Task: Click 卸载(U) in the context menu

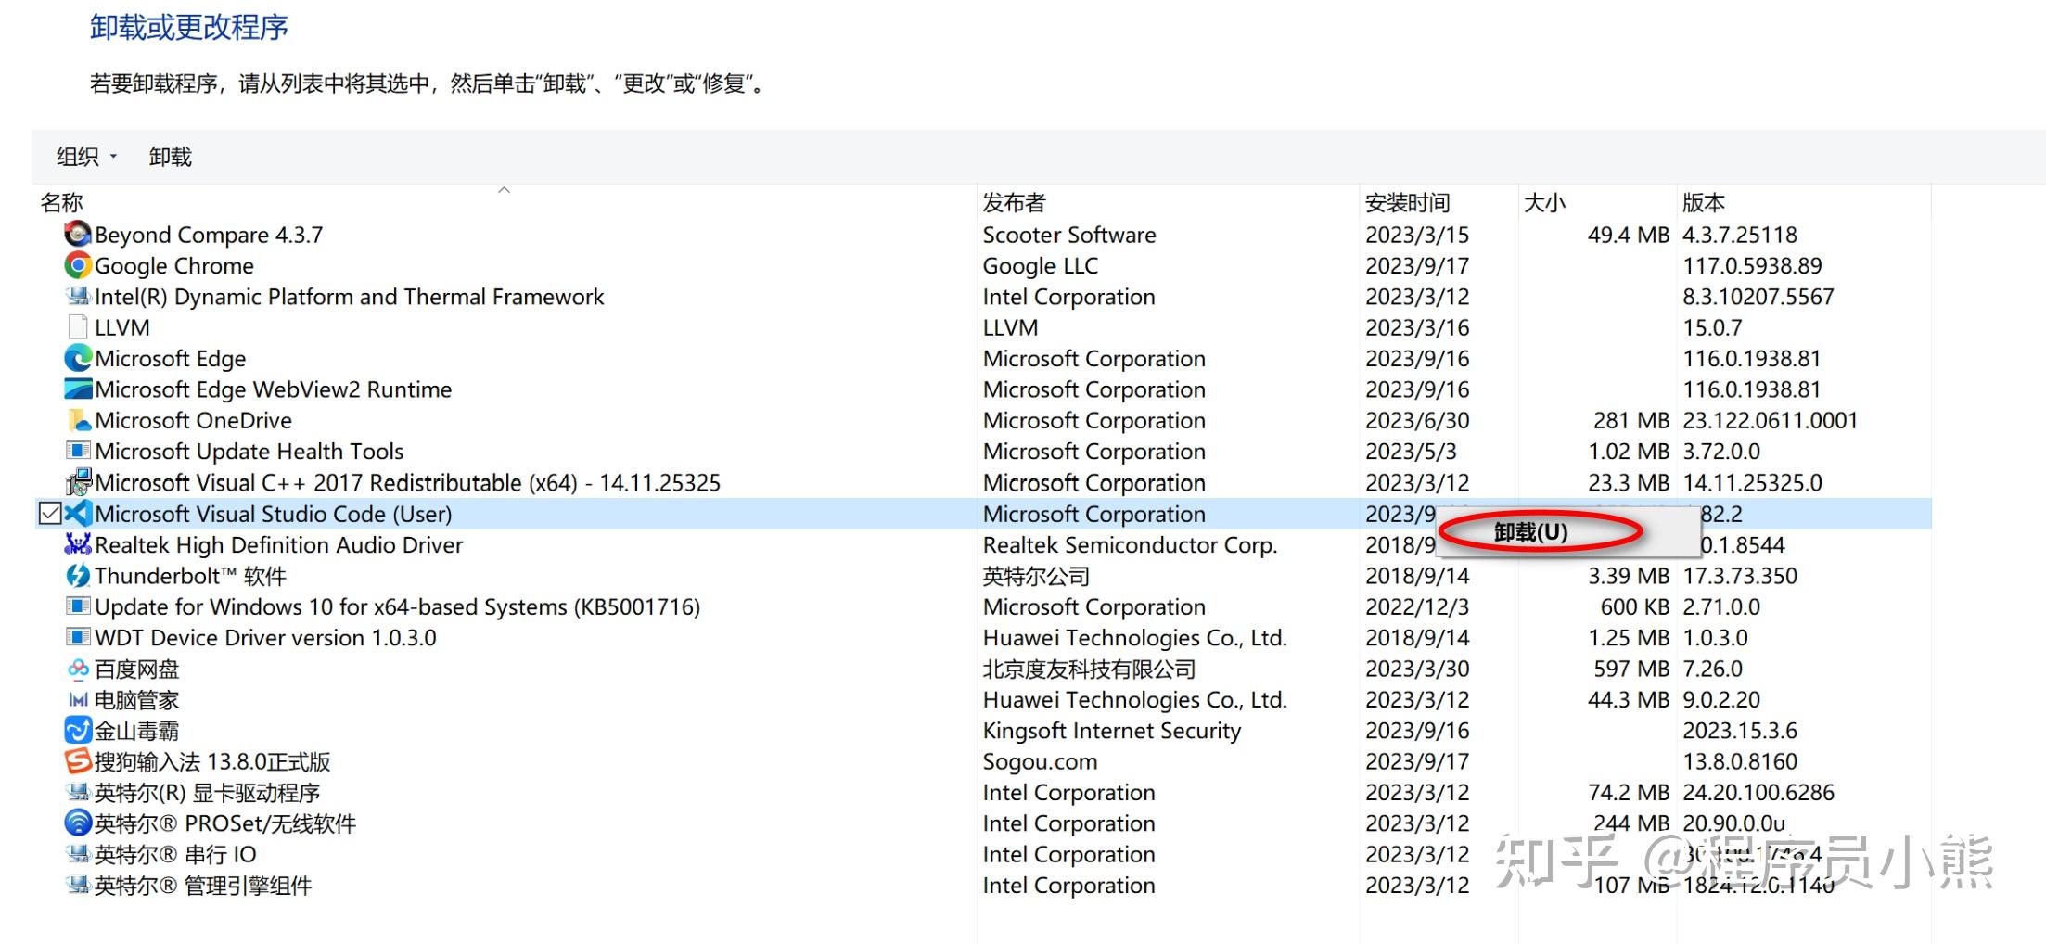Action: click(x=1528, y=532)
